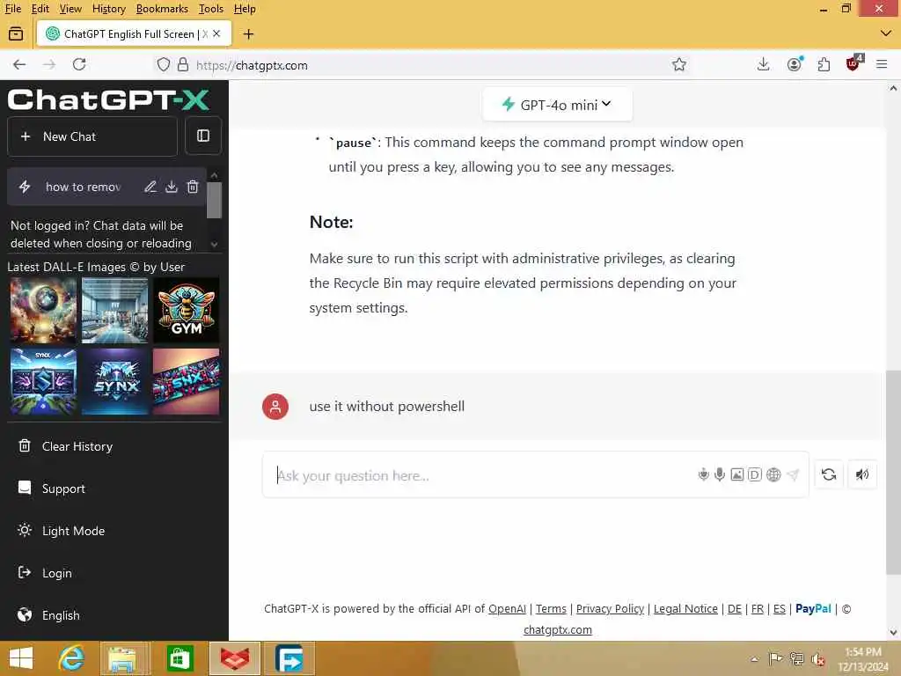Regenerate response with refresh arrows button
This screenshot has height=676, width=901.
[829, 474]
